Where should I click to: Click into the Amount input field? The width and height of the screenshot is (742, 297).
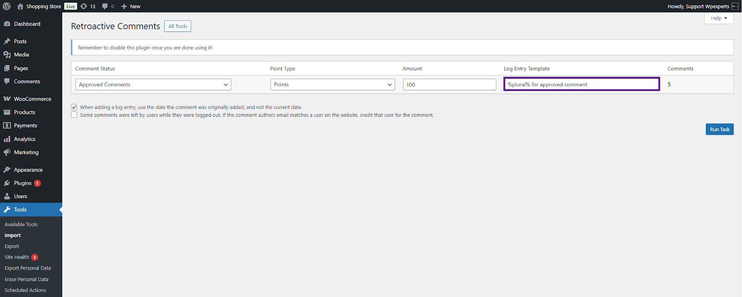coord(449,85)
